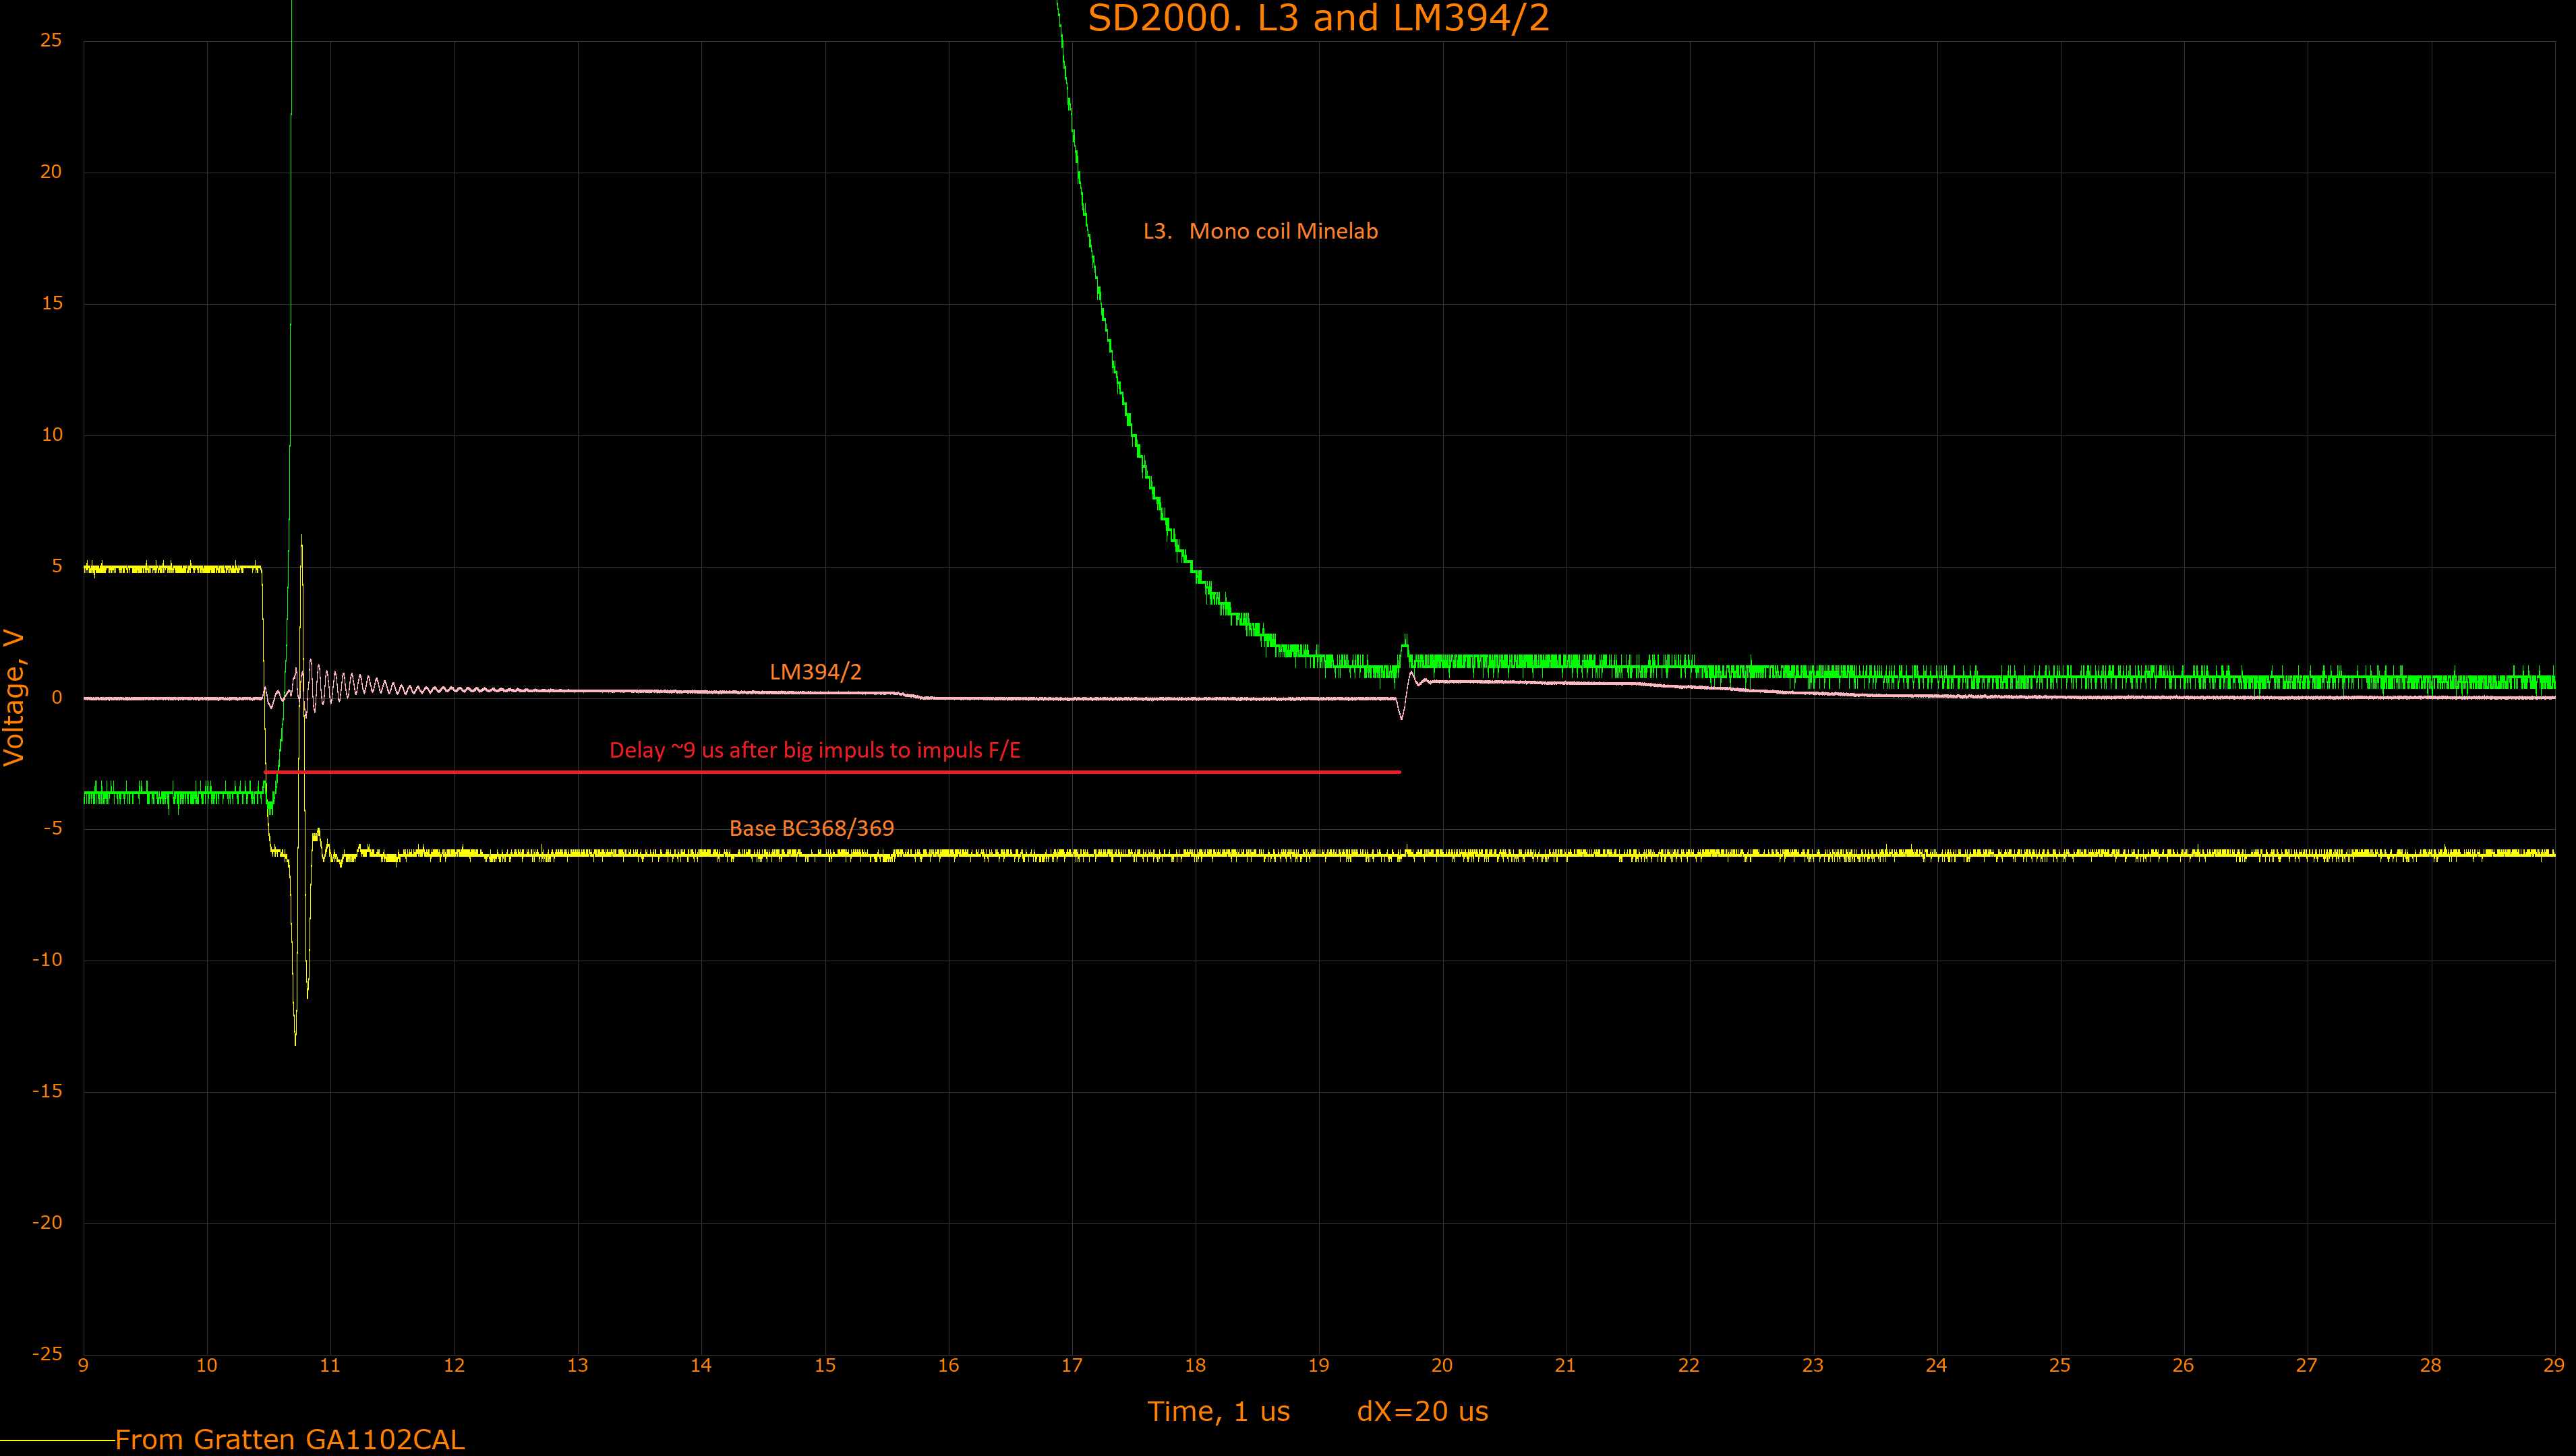The width and height of the screenshot is (2576, 1456).
Task: Click the 'Voltage, V' axis title
Action: click(x=14, y=697)
